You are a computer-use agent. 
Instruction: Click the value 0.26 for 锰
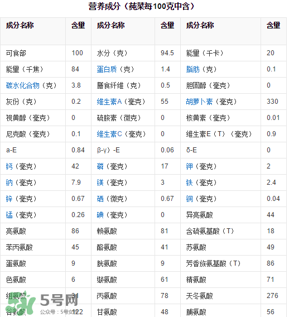click(x=78, y=215)
